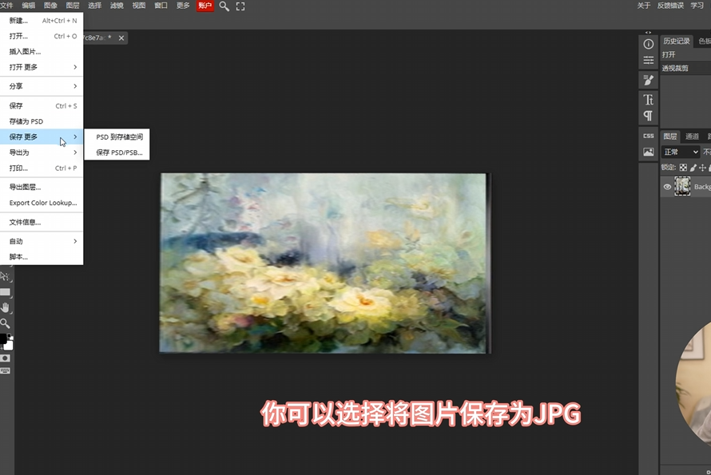The image size is (711, 475).
Task: Select 保存 PSD/PSB... in submenu
Action: click(117, 152)
